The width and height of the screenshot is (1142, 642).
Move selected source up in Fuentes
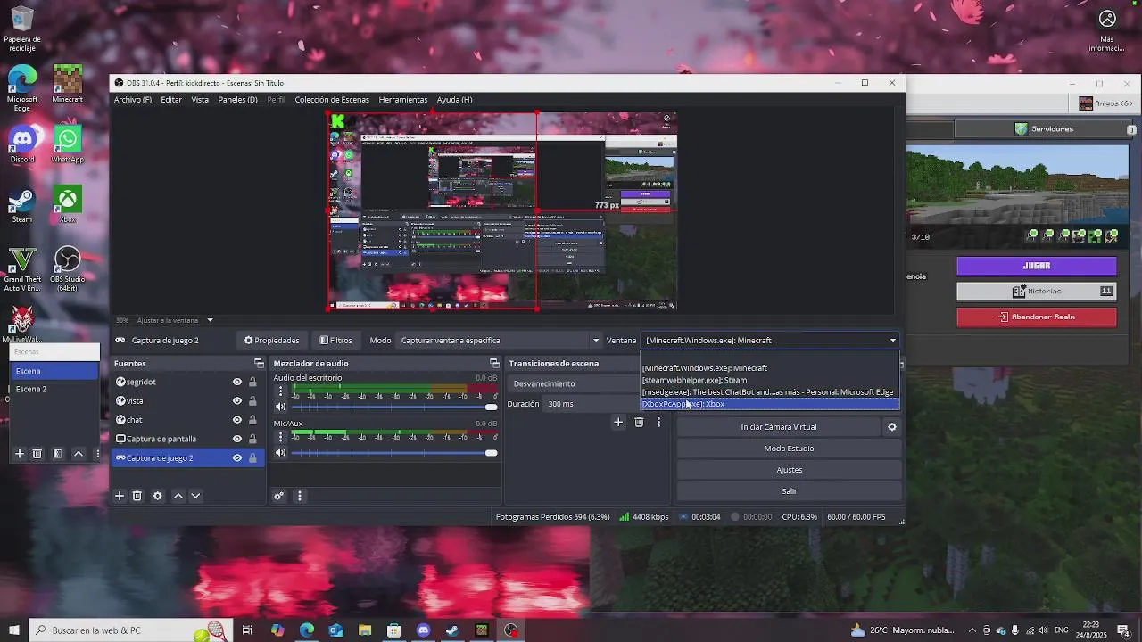178,496
